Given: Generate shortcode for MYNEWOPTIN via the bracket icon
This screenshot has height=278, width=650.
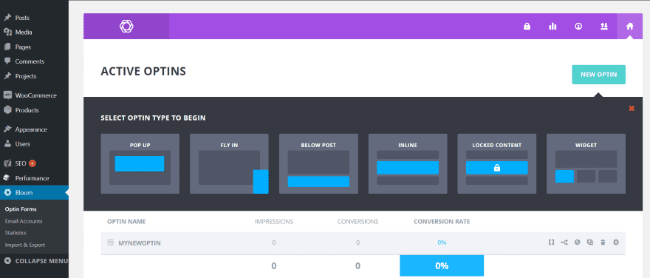Looking at the screenshot, I should [x=551, y=243].
